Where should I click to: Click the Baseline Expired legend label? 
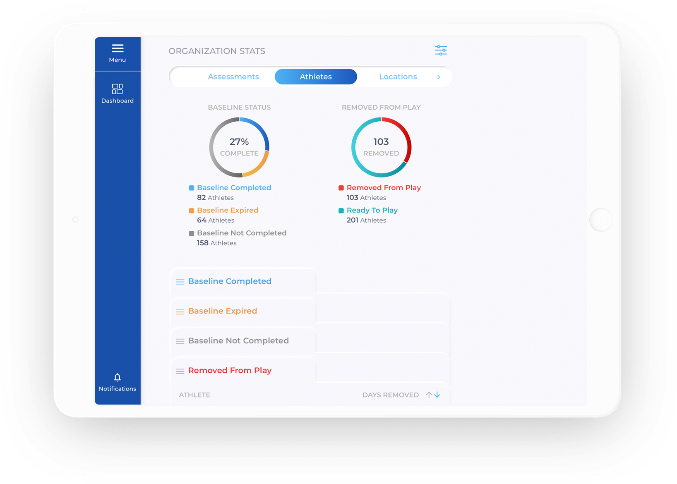[228, 210]
